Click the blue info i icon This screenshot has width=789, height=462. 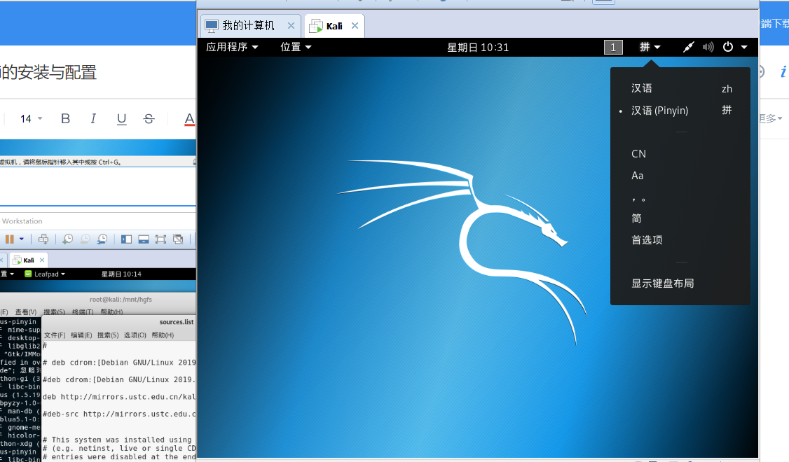tap(783, 72)
